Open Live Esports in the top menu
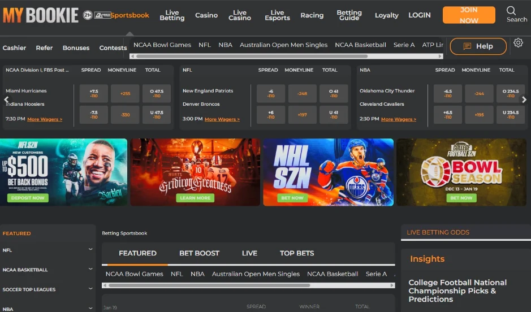The width and height of the screenshot is (531, 312). click(x=277, y=15)
